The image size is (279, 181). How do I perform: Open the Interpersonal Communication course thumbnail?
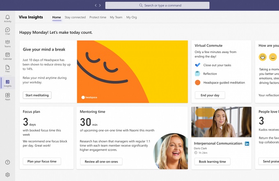click(221, 122)
